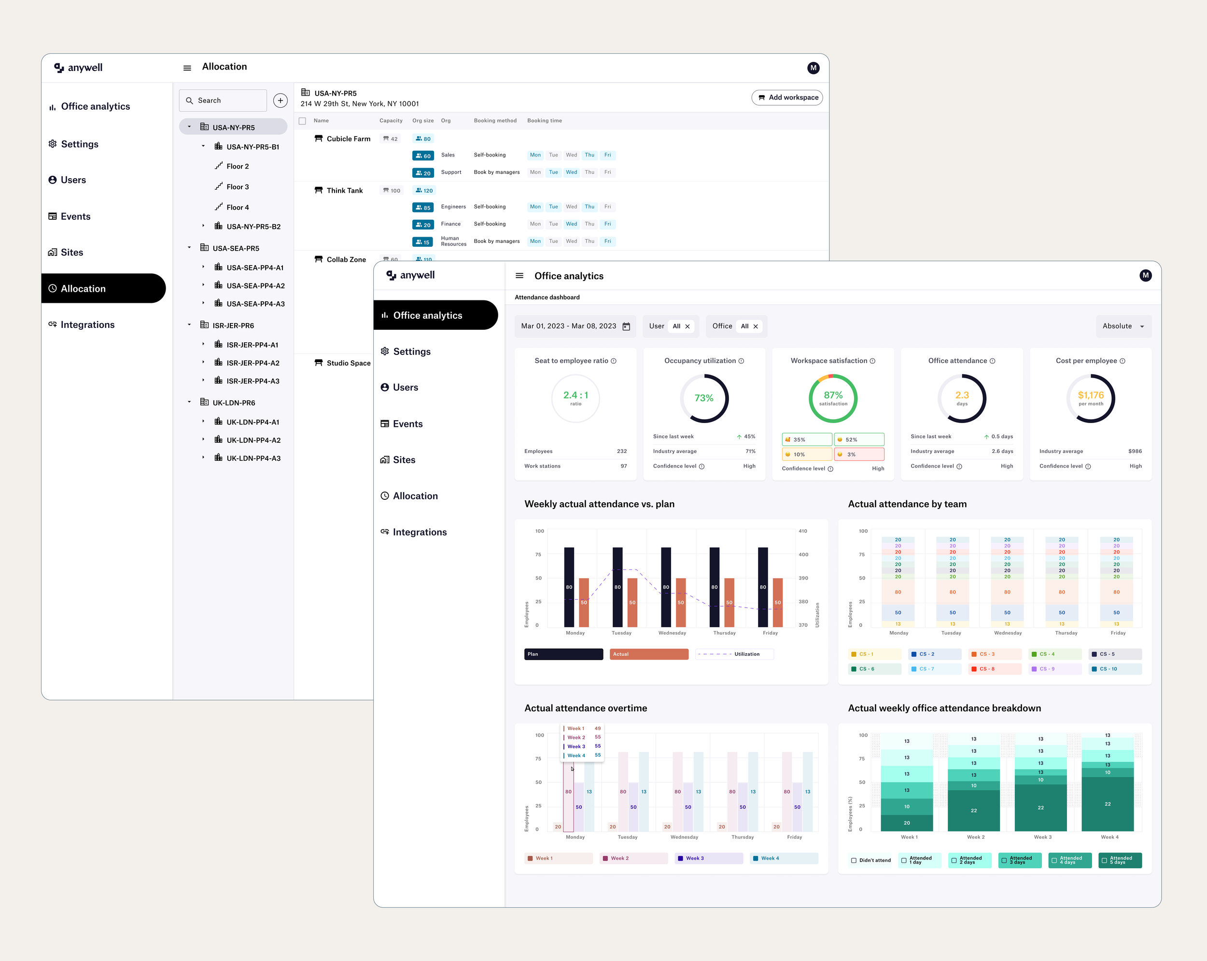Screen dimensions: 1207x961
Task: Open Users in Allocation window sidebar
Action: [x=67, y=180]
